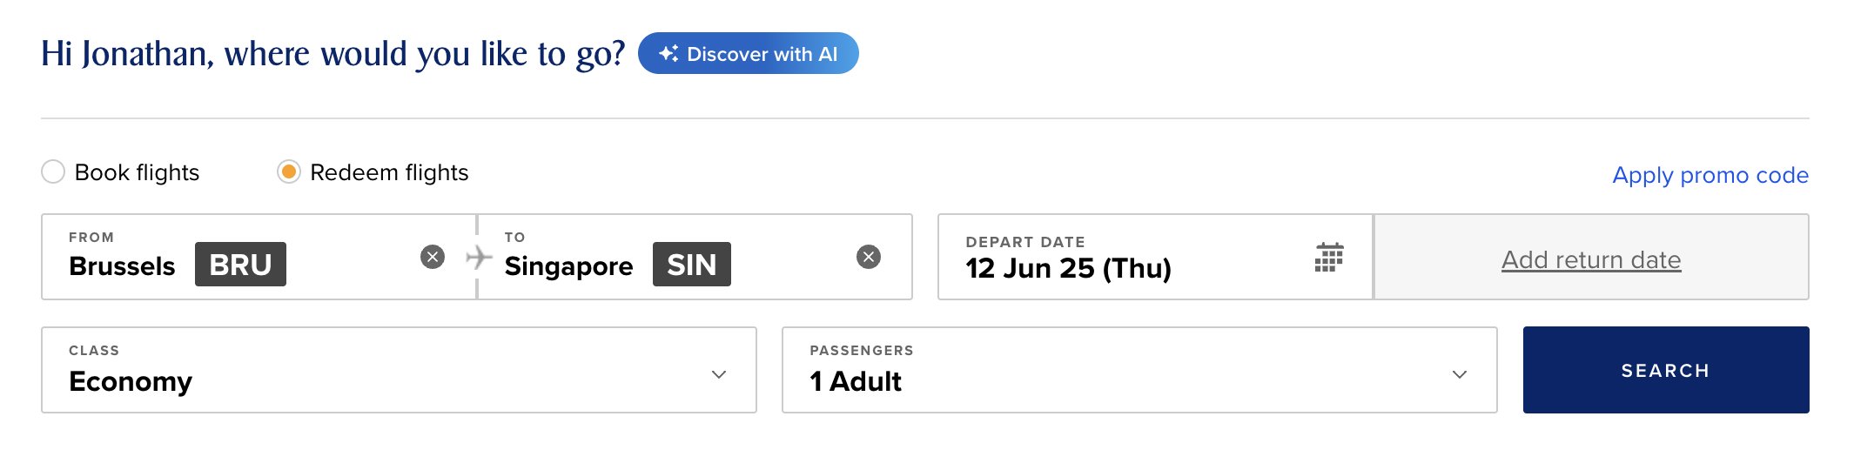The image size is (1854, 450).
Task: Select the Redeem flights radio button
Action: point(289,171)
